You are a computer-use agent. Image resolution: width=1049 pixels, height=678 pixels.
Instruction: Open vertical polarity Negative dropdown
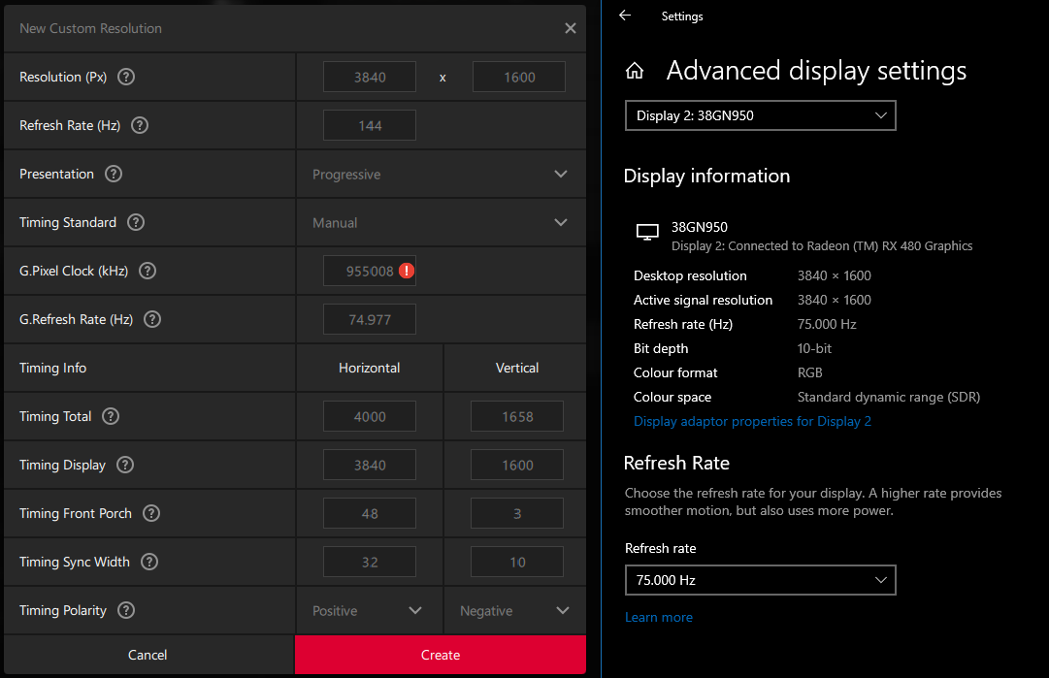[x=514, y=610]
